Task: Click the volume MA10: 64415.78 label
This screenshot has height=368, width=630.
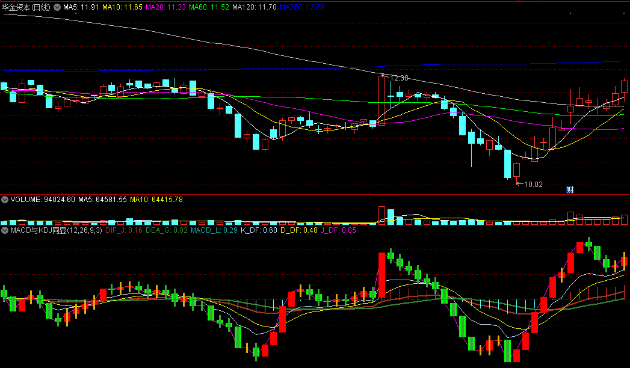Action: tap(156, 200)
